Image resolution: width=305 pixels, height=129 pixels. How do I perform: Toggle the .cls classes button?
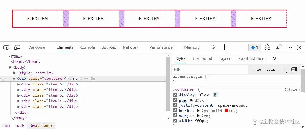pyautogui.click(x=271, y=69)
